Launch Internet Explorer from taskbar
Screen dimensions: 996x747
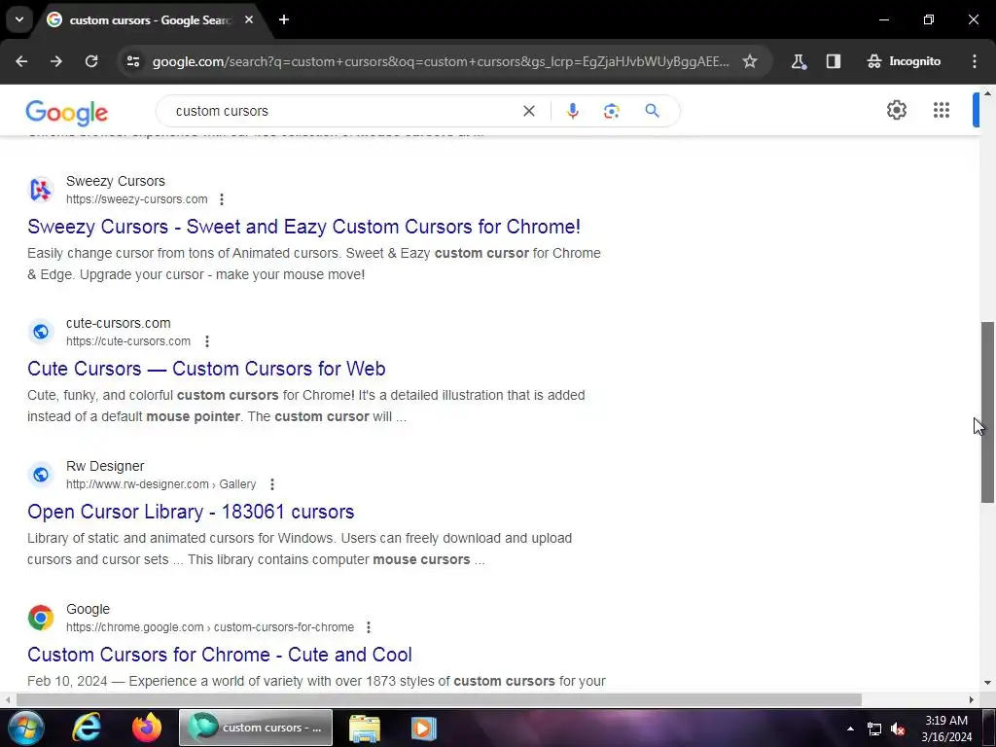click(87, 728)
